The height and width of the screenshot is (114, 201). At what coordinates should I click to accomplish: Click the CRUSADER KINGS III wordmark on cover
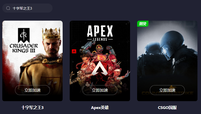(24, 48)
